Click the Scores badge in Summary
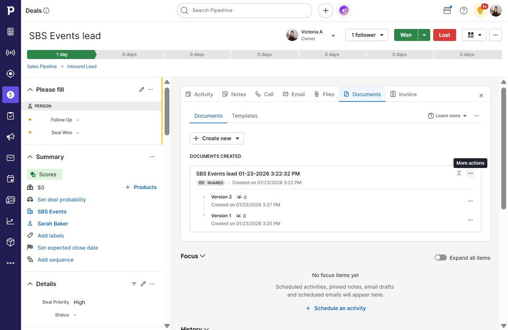This screenshot has width=508, height=330. click(45, 174)
